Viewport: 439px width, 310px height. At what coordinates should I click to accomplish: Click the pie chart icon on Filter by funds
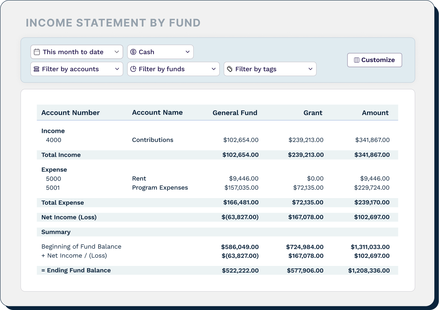coord(133,69)
